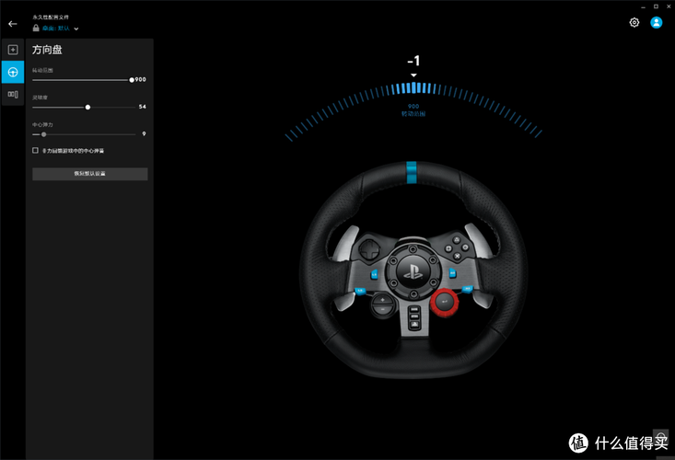
Task: Click the 900 rotation range label under the arc
Action: [413, 106]
